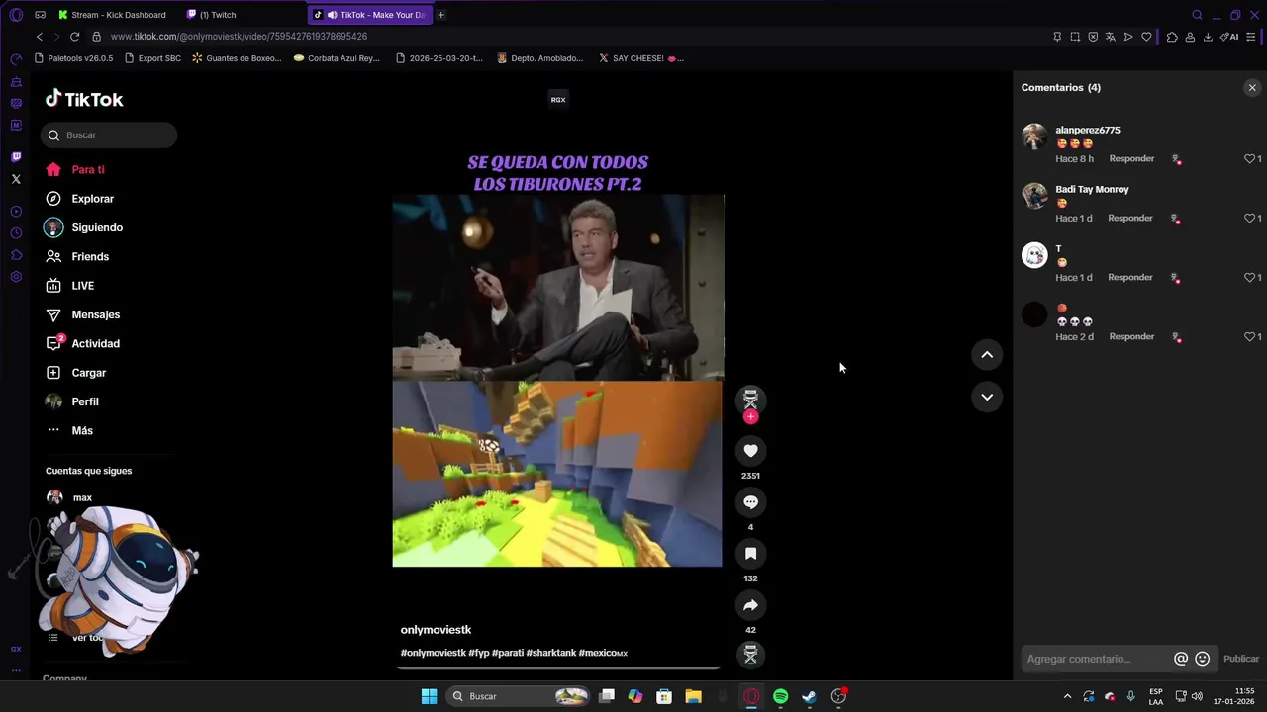The width and height of the screenshot is (1267, 712).
Task: Bookmark the video with the save icon
Action: (750, 554)
